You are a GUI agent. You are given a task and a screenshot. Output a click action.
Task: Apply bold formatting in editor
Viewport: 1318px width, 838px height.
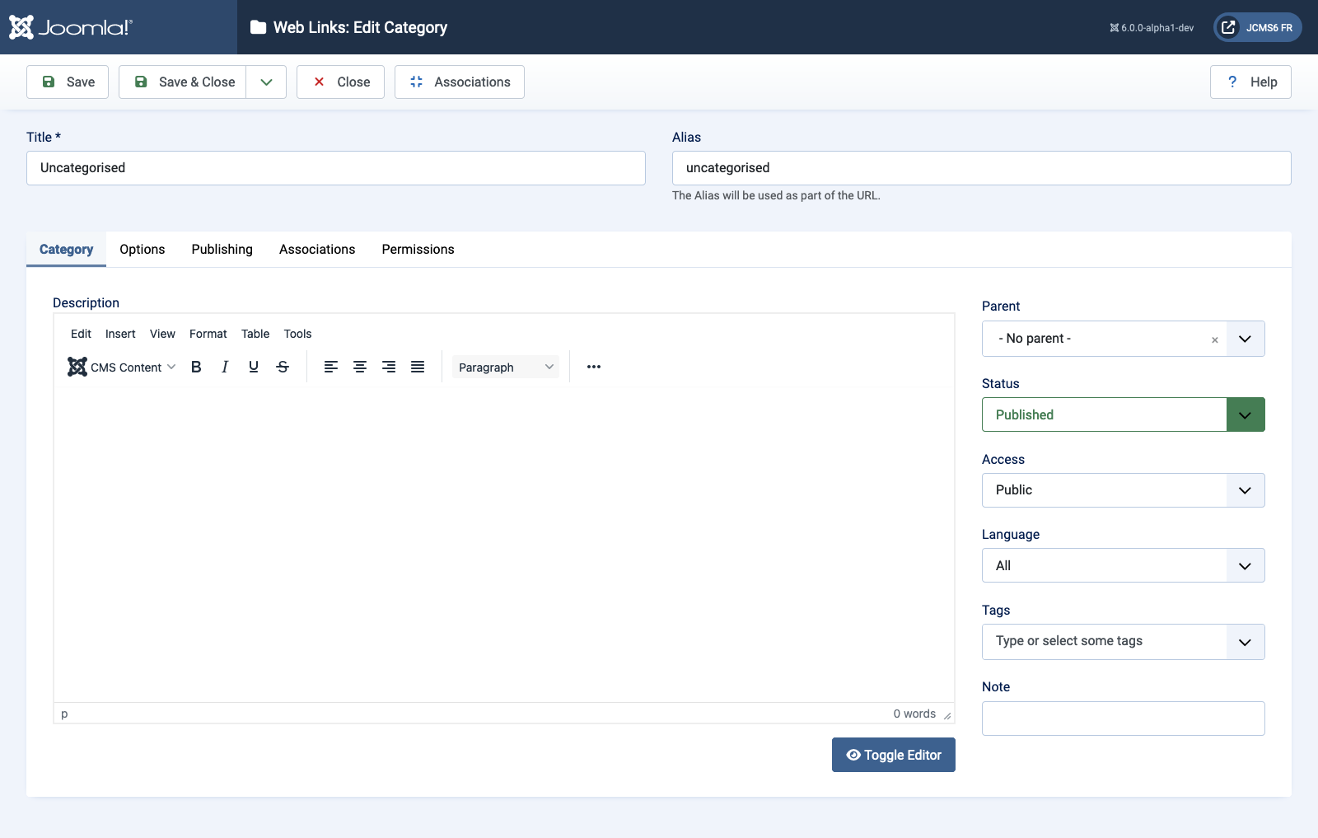click(196, 367)
